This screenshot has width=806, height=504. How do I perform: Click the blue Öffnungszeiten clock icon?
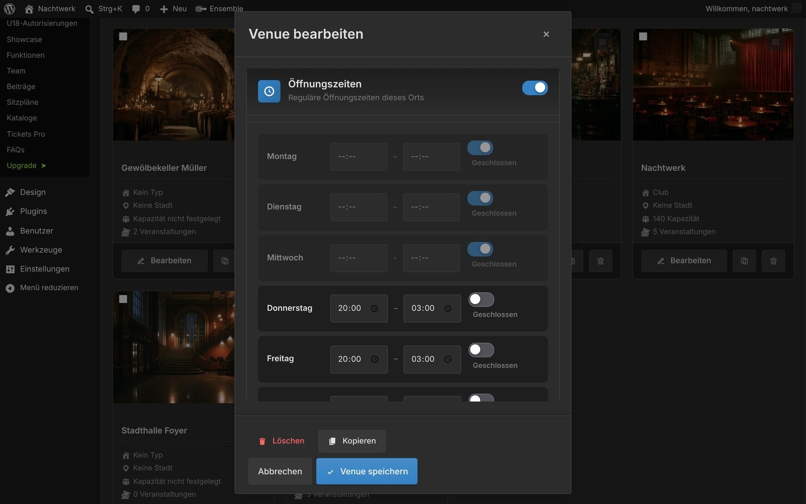pyautogui.click(x=269, y=91)
